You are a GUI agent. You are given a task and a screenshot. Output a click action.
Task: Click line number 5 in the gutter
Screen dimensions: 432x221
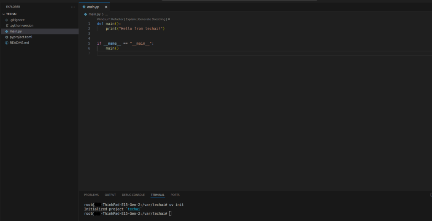(x=89, y=43)
